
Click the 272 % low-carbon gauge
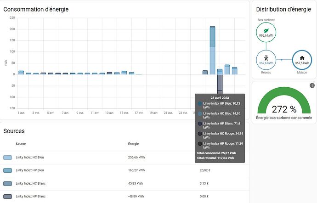pyautogui.click(x=284, y=100)
